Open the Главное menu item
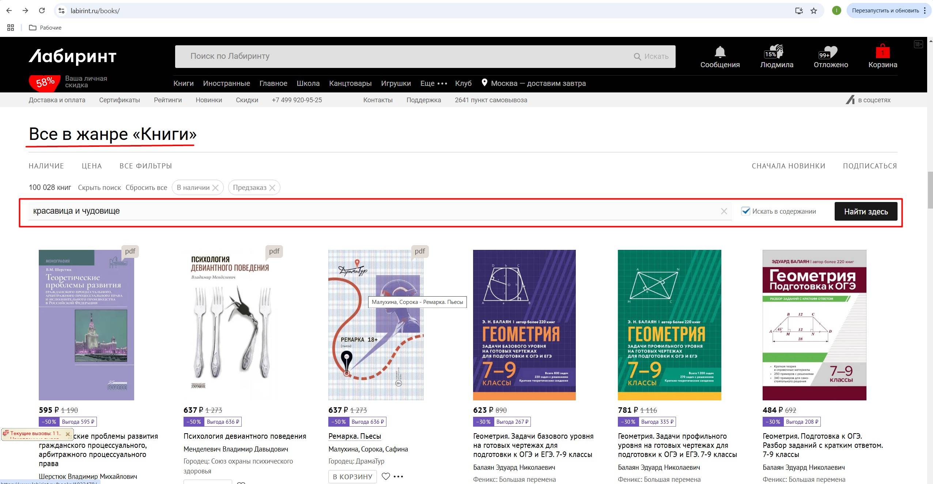 coord(273,83)
